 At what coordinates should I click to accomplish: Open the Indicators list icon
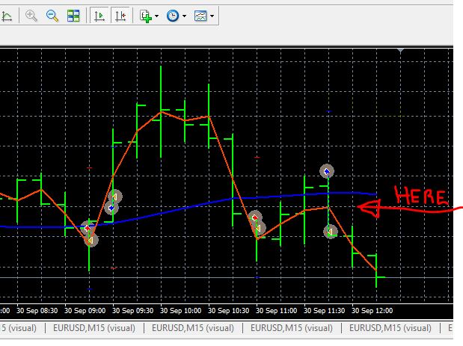point(146,16)
